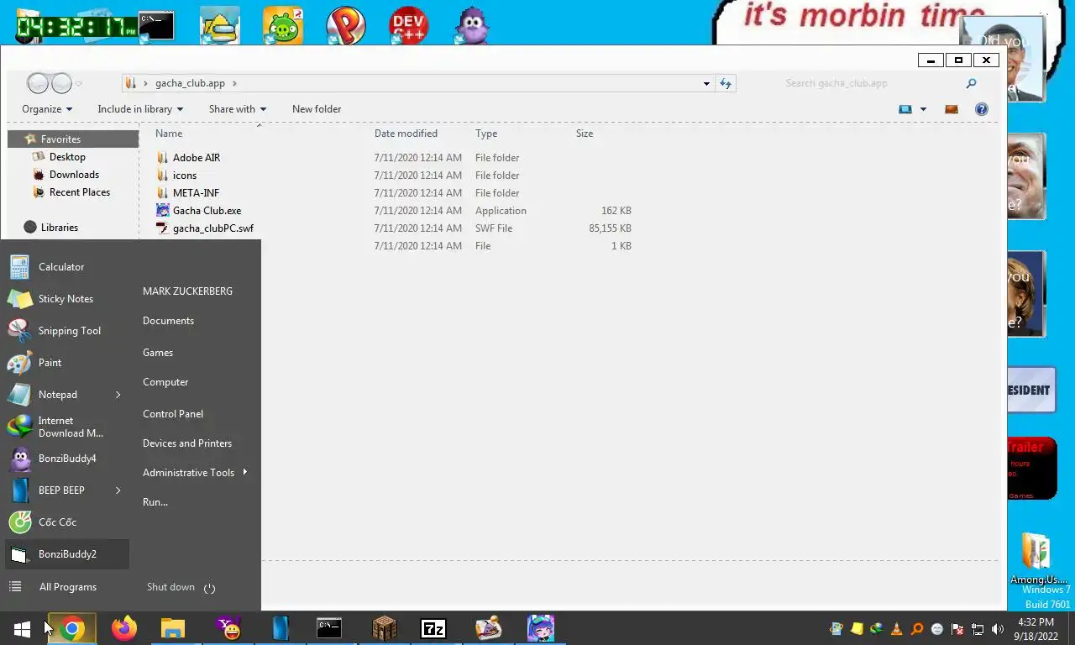Open 7-Zip from the taskbar

(x=433, y=628)
